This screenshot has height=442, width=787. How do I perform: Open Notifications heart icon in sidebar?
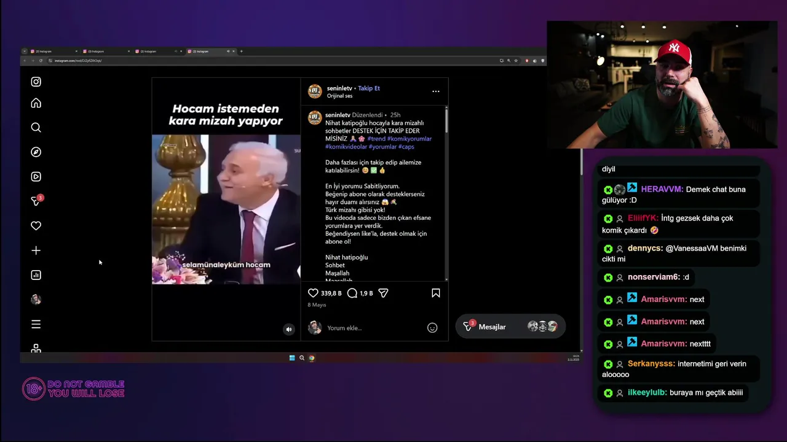(x=36, y=226)
